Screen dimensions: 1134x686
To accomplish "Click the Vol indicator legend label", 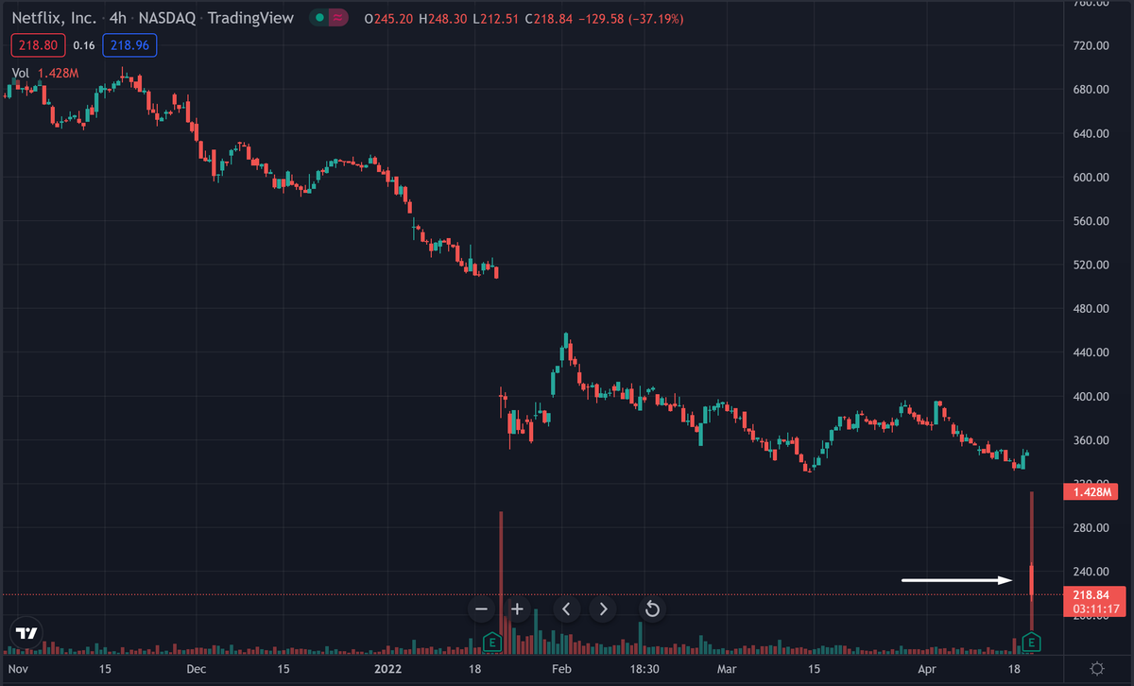I will pos(21,73).
